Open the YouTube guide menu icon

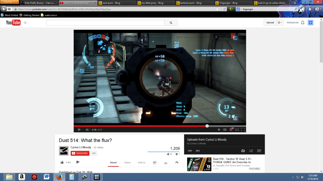[26, 23]
